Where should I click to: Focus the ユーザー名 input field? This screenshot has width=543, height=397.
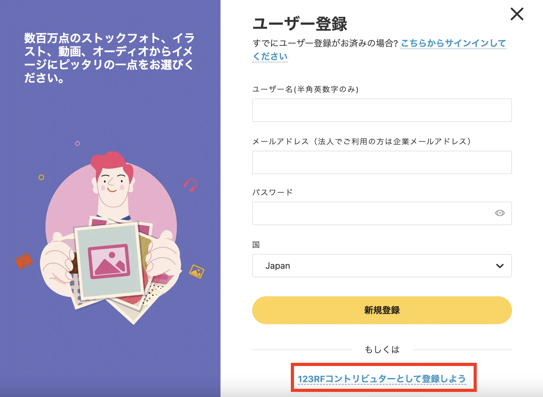pos(382,110)
